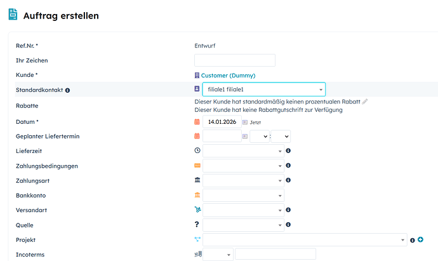The width and height of the screenshot is (438, 261).
Task: Expand the Projekt selection dropdown
Action: (305, 240)
